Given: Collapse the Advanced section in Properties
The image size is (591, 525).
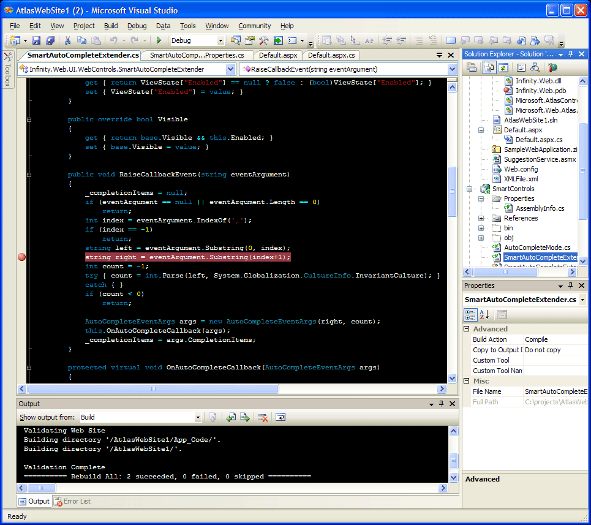Looking at the screenshot, I should pyautogui.click(x=468, y=329).
